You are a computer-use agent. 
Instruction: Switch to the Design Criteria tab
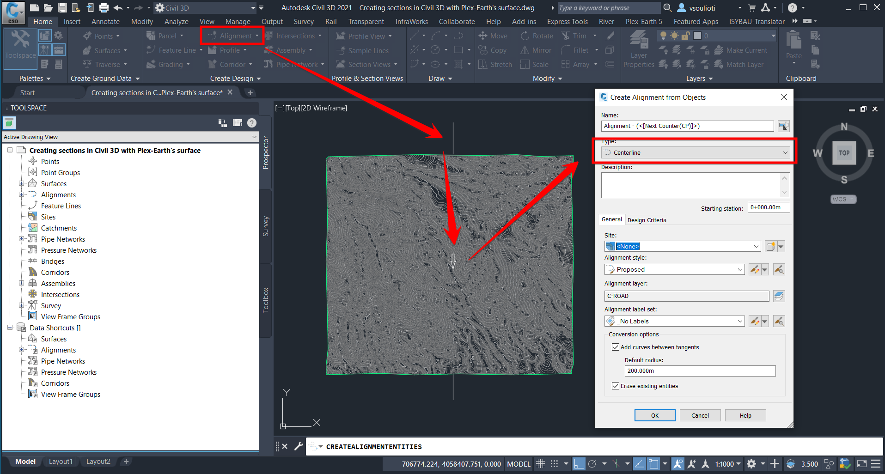(x=647, y=220)
